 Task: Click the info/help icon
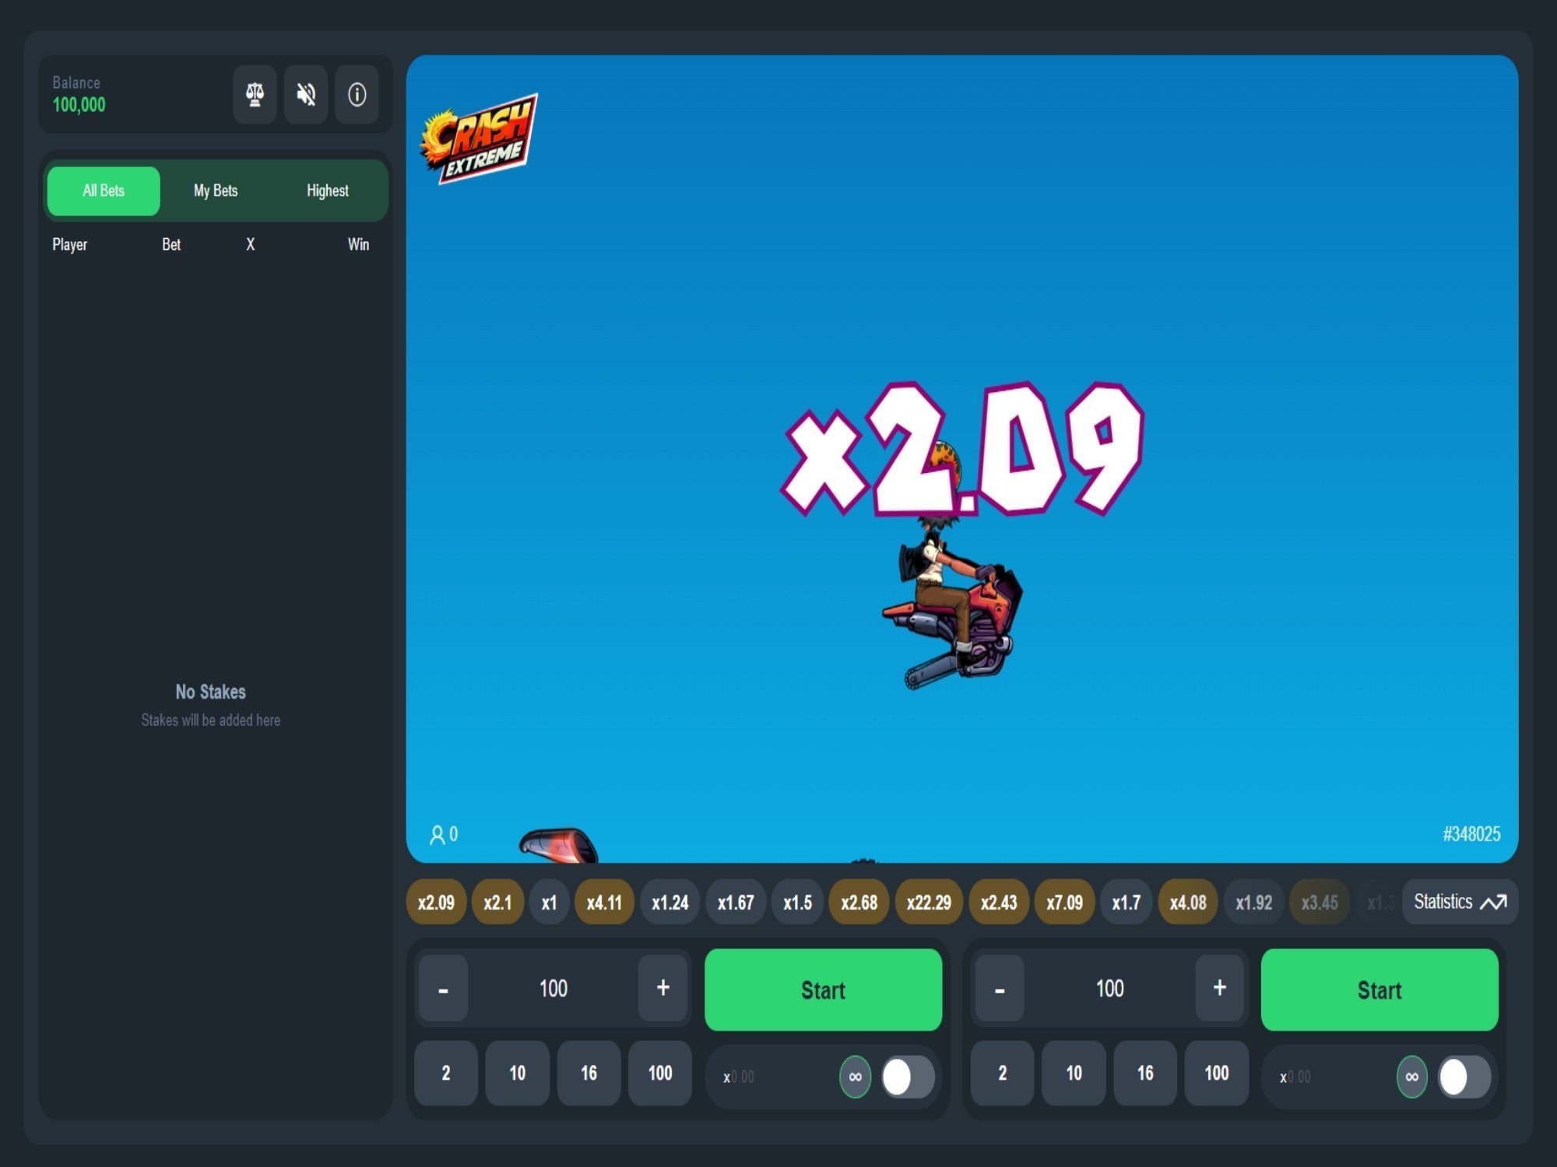click(358, 96)
